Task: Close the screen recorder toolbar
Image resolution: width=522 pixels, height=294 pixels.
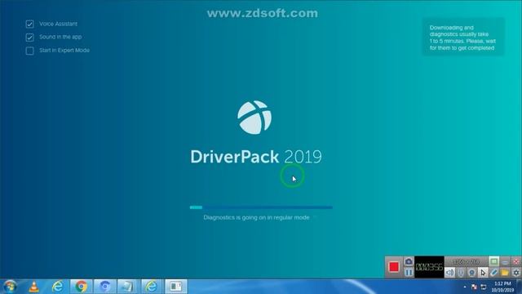Action: point(516,261)
